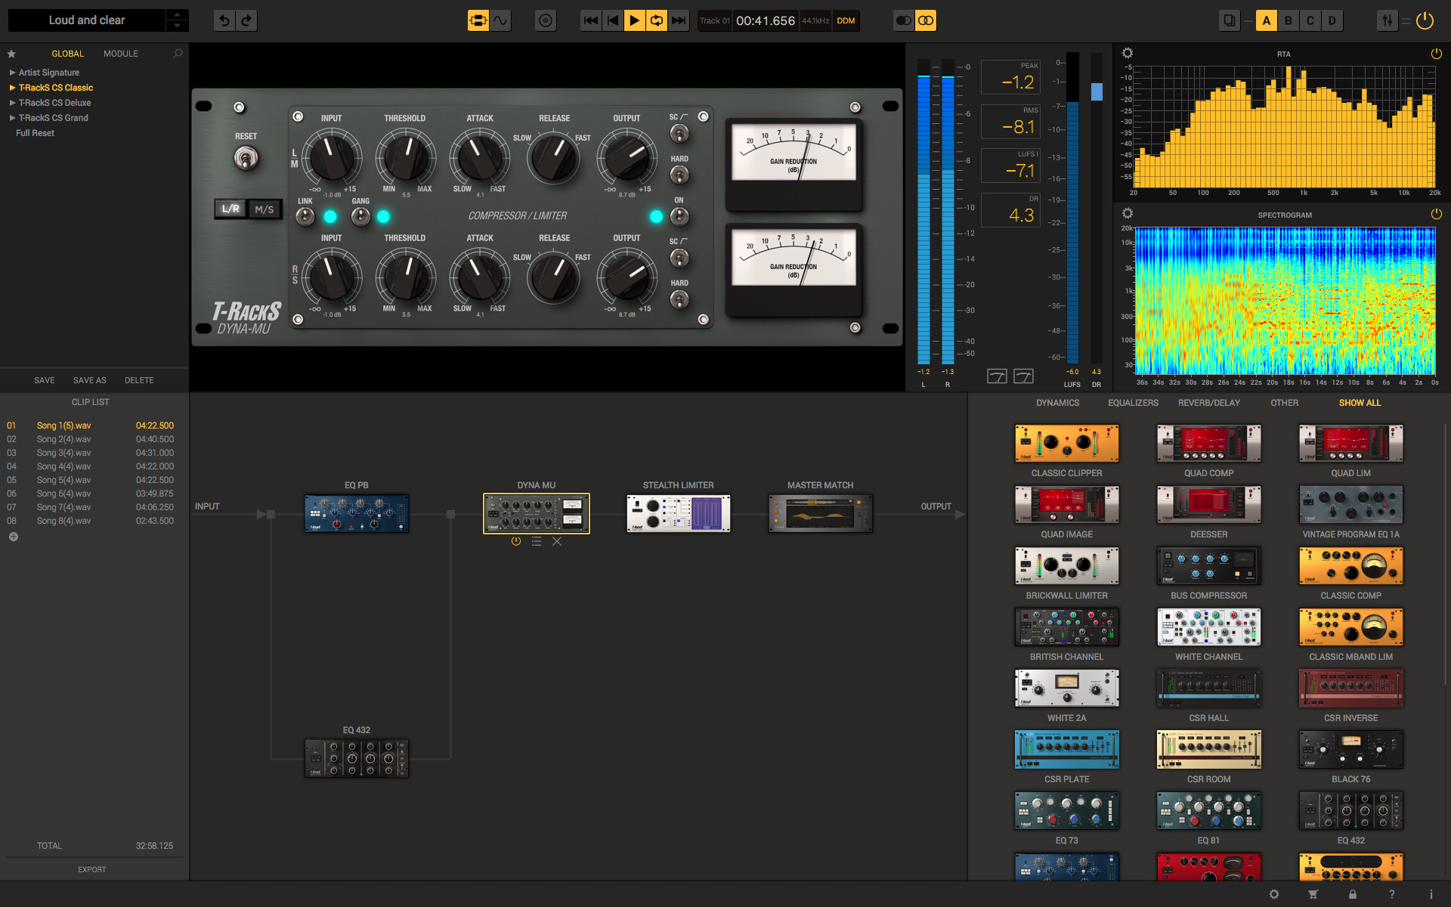Viewport: 1451px width, 907px height.
Task: Toggle the ON switch of Dyna-MU compressor
Action: click(x=679, y=216)
